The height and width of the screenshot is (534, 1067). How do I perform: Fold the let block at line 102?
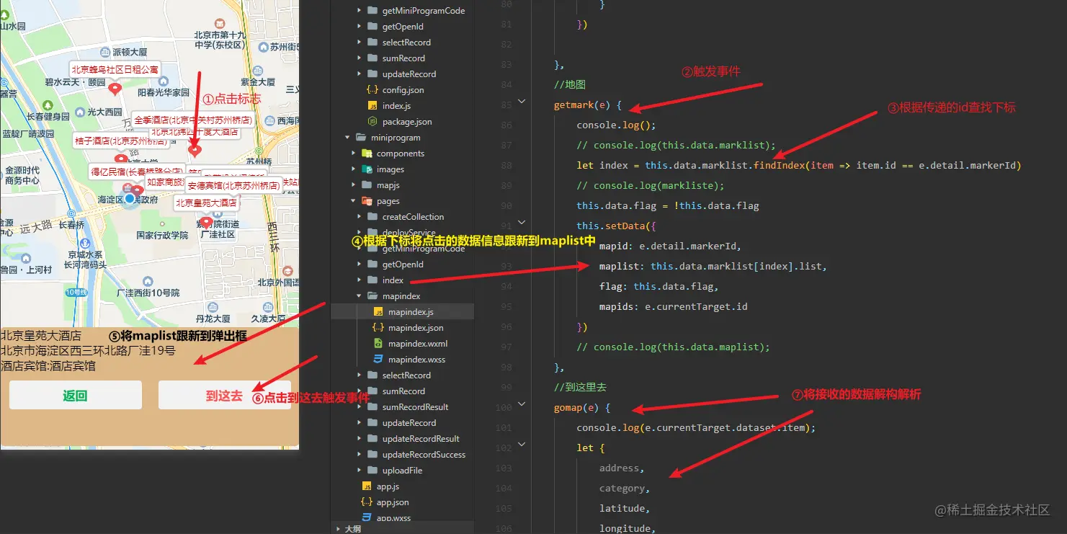point(522,445)
